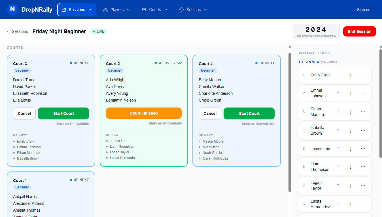The image size is (382, 217).
Task: Click Beginner tag on Court 3
Action: (22, 70)
